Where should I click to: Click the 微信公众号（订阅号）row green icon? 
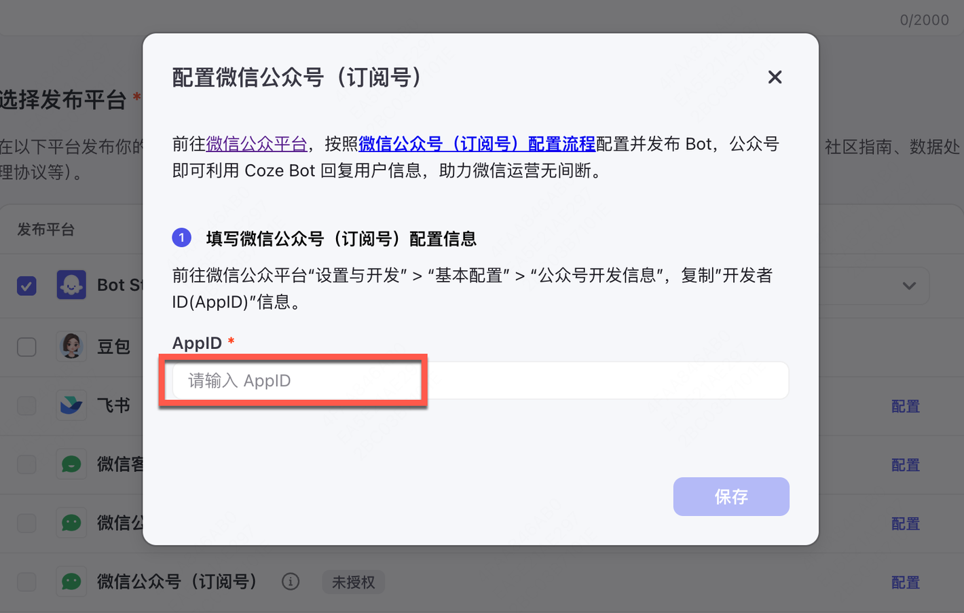71,582
